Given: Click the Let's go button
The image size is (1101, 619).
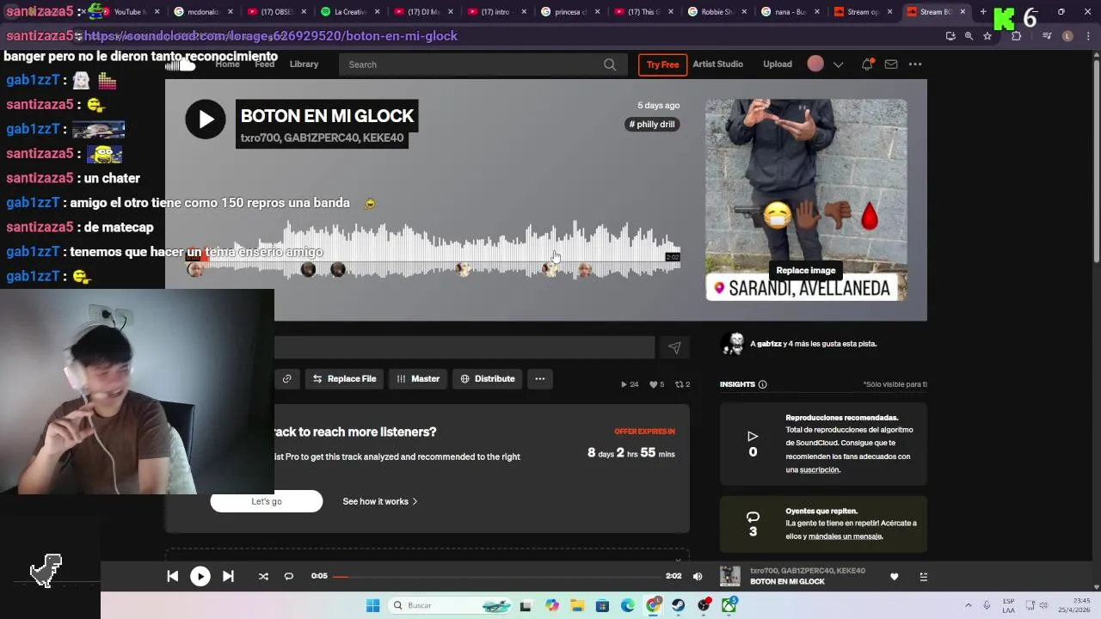Looking at the screenshot, I should point(267,501).
